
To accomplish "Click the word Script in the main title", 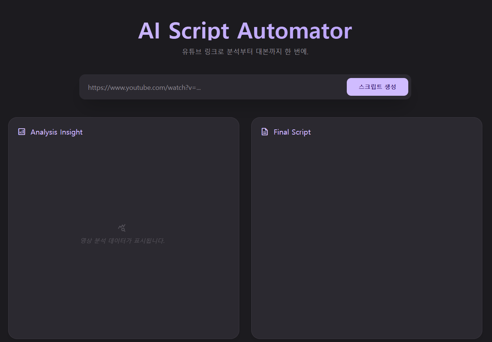I will tap(199, 31).
